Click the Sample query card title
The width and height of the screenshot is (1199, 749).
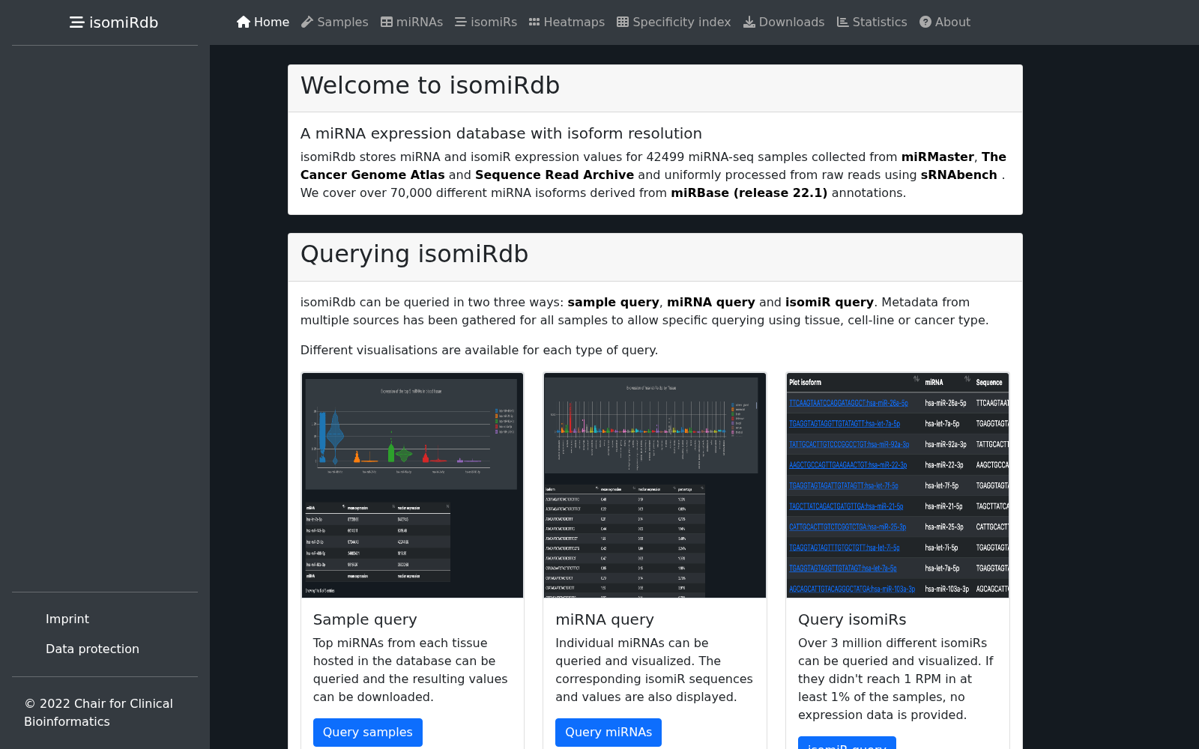365,619
